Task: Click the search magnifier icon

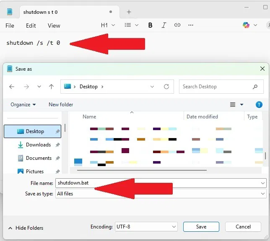Action: point(255,87)
